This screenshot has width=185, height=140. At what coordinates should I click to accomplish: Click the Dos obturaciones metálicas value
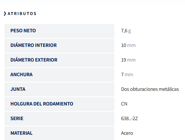[x=150, y=89]
